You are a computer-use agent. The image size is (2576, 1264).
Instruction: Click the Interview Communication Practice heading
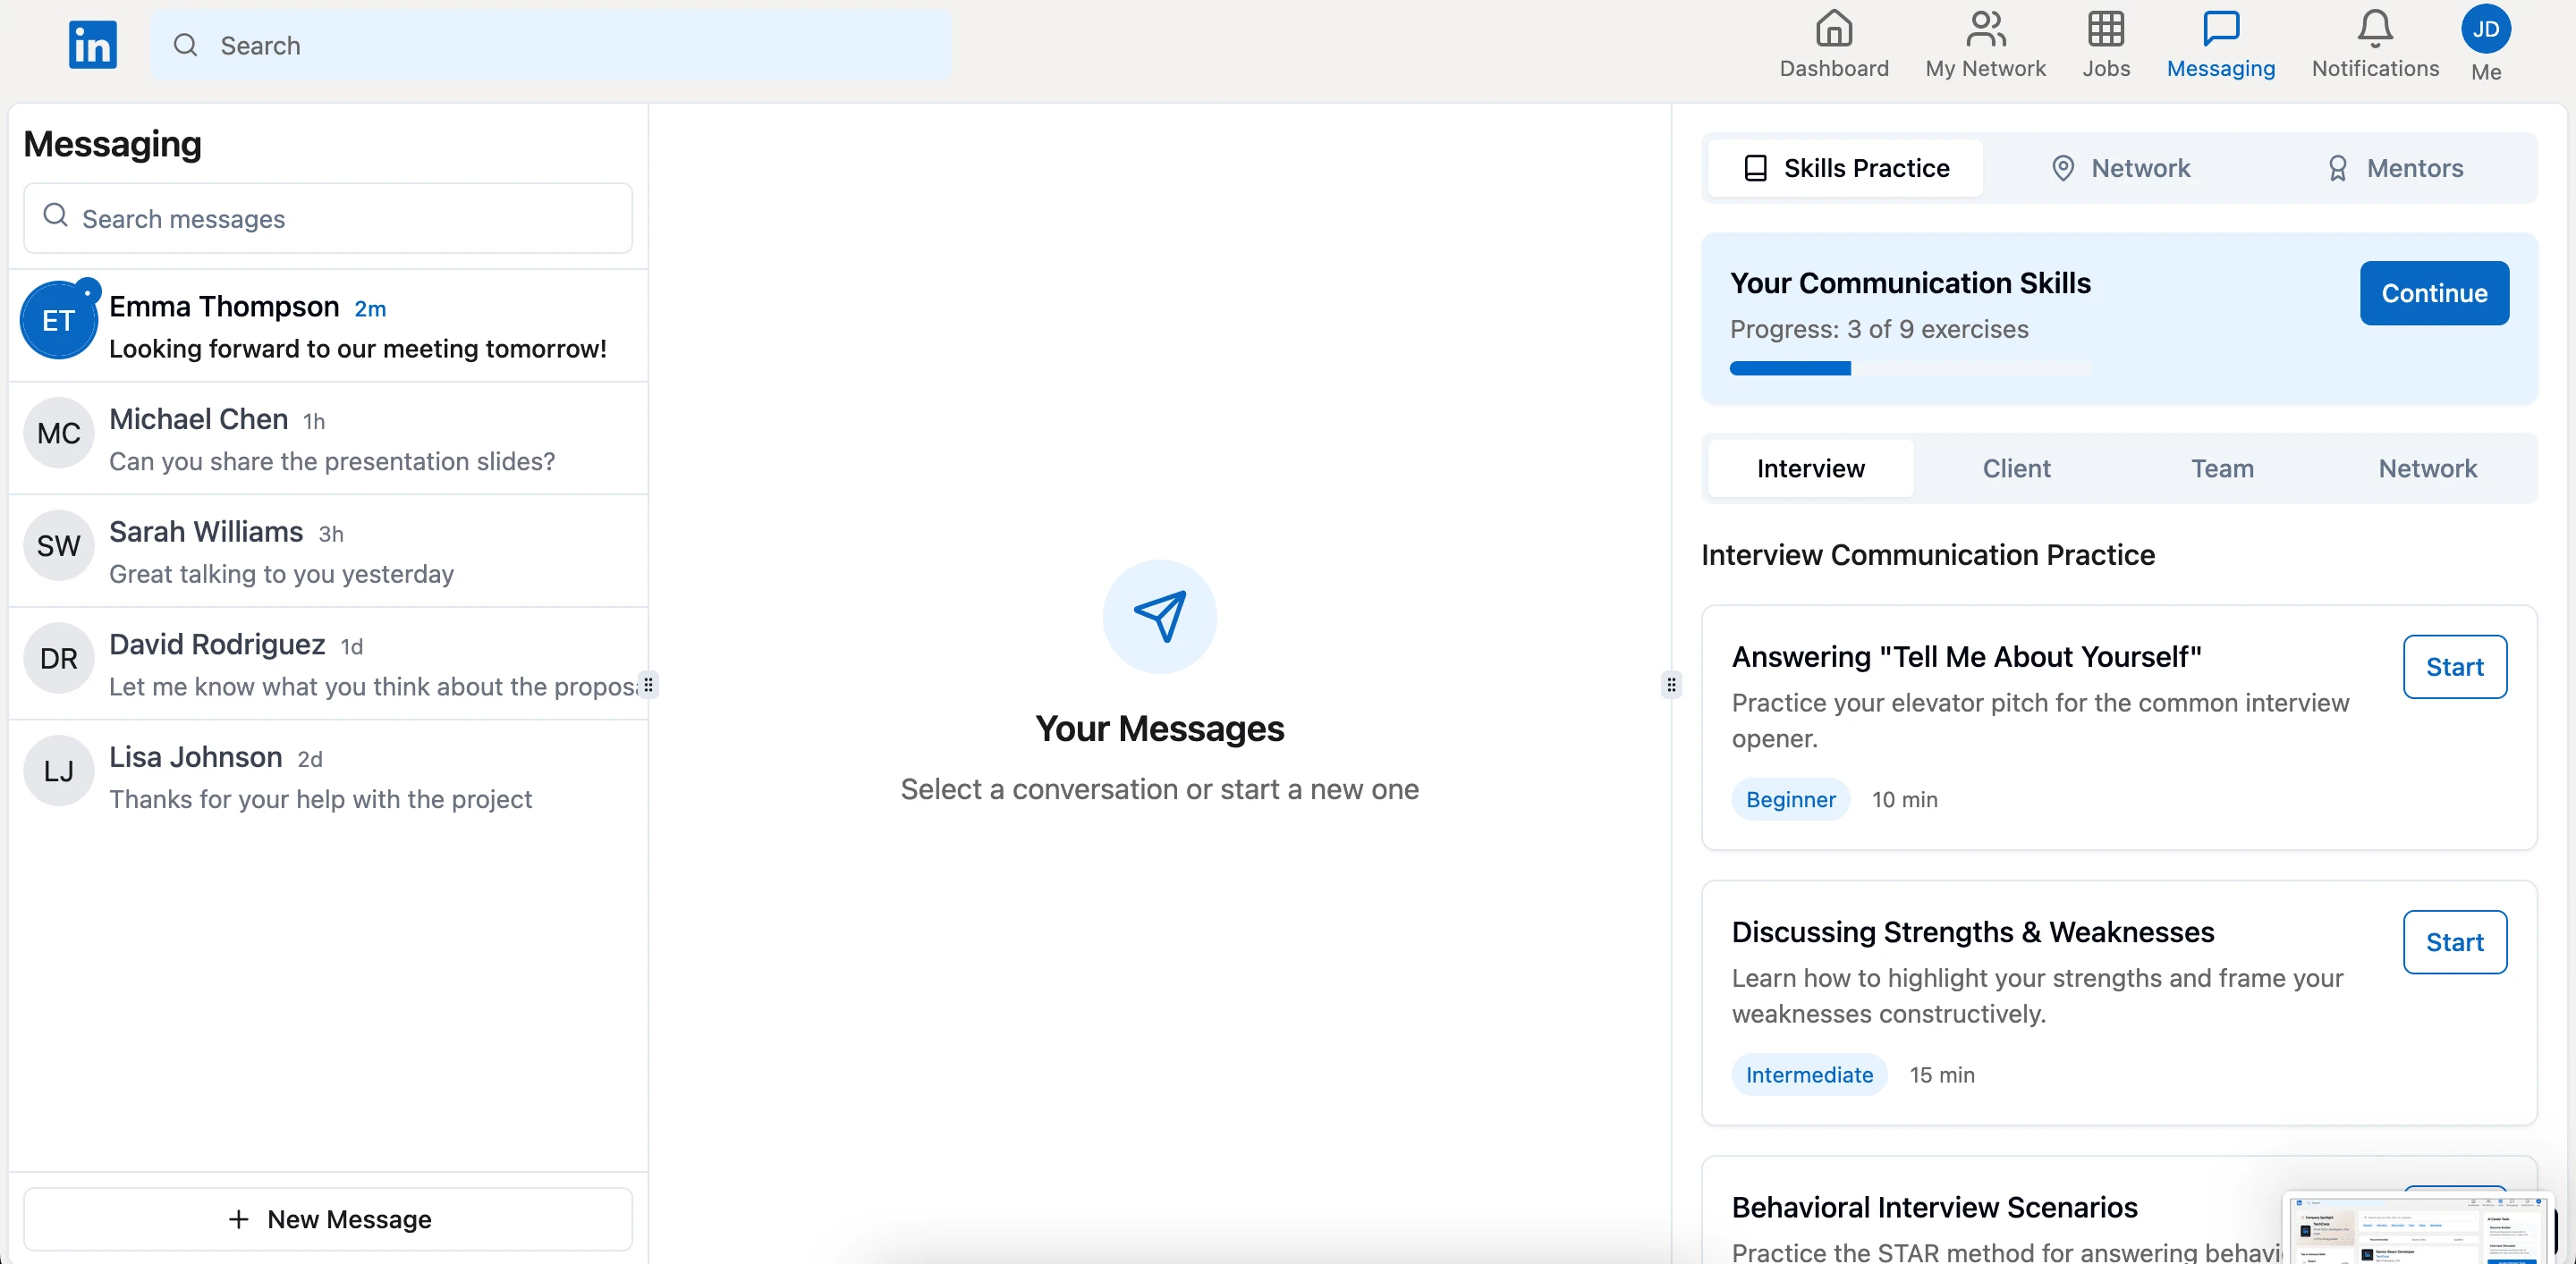(x=1928, y=554)
